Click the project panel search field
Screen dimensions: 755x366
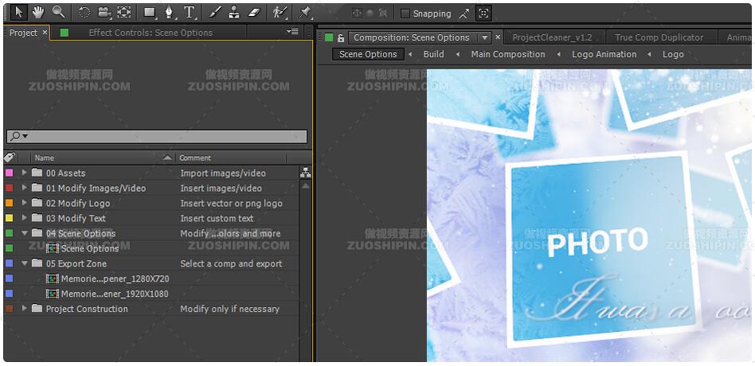point(159,136)
